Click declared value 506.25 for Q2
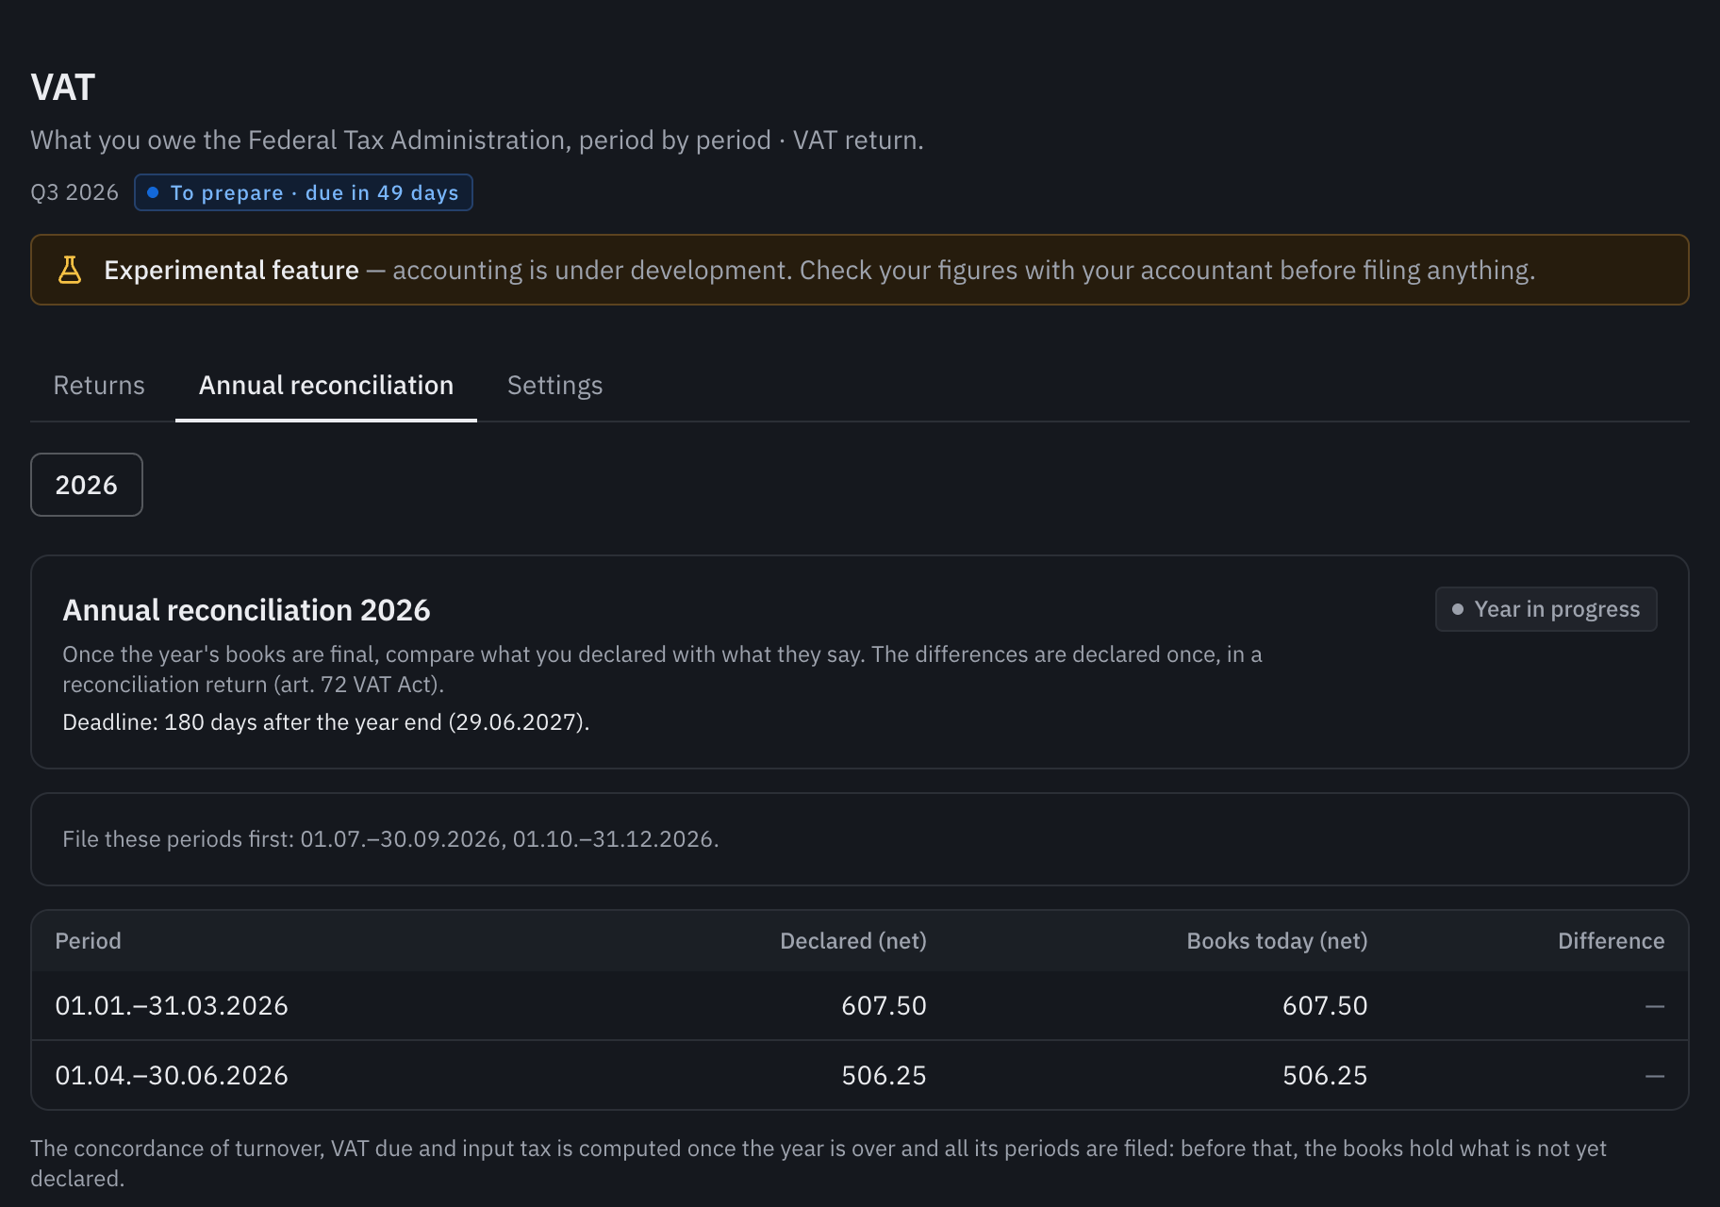 tap(884, 1076)
